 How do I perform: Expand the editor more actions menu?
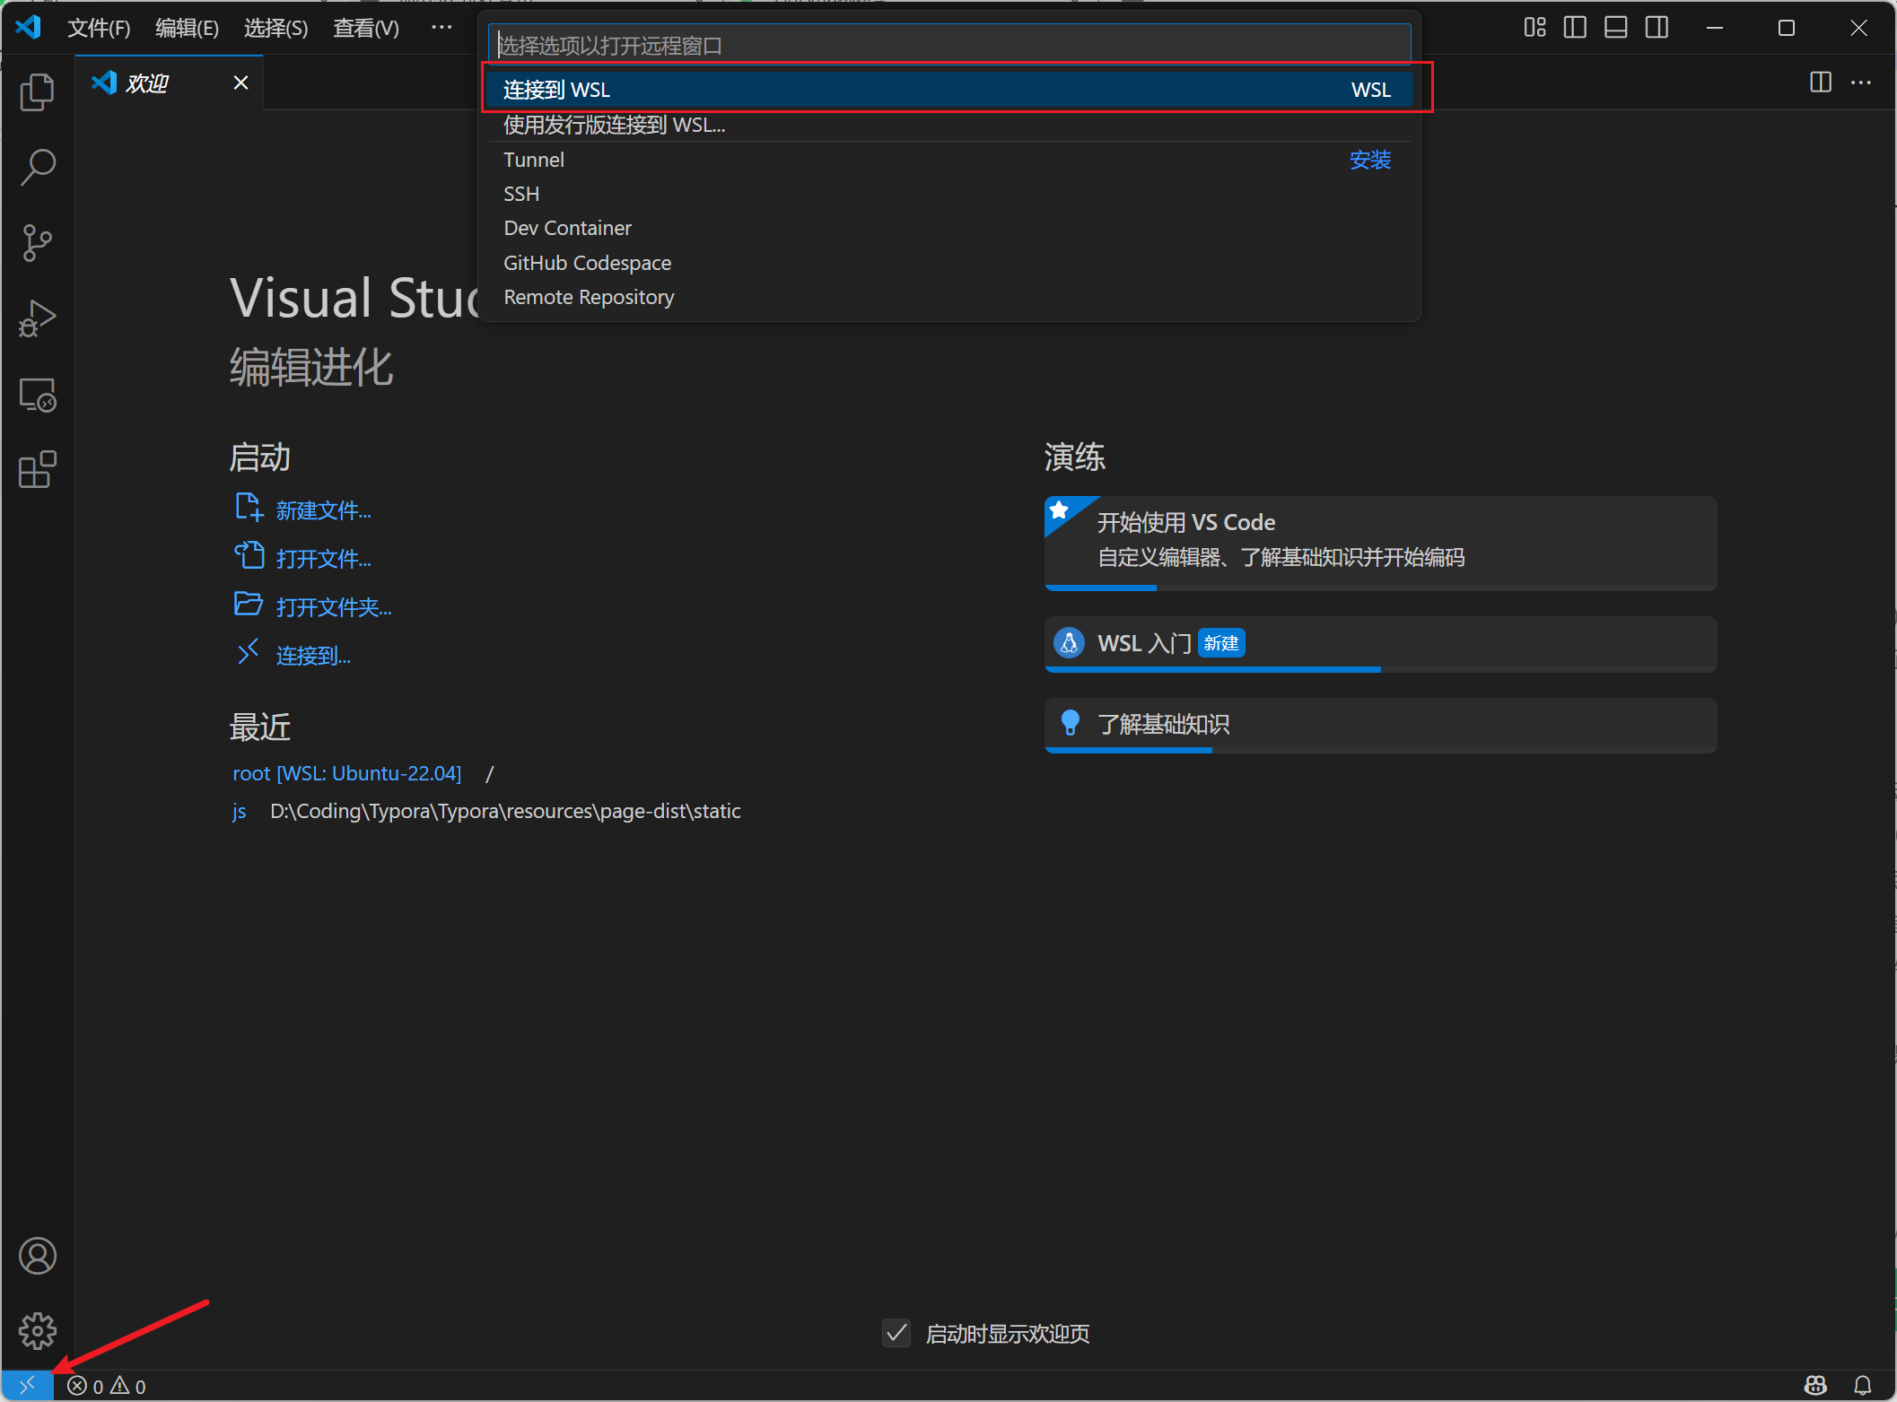tap(1860, 83)
